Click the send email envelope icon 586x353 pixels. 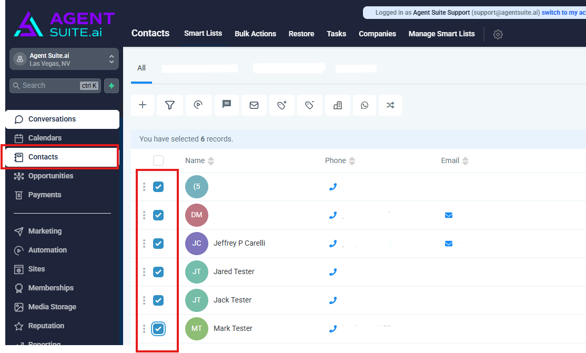[254, 105]
